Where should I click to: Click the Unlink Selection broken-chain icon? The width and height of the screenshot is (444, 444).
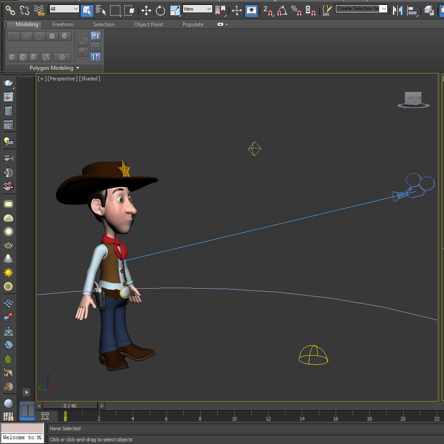[24, 11]
